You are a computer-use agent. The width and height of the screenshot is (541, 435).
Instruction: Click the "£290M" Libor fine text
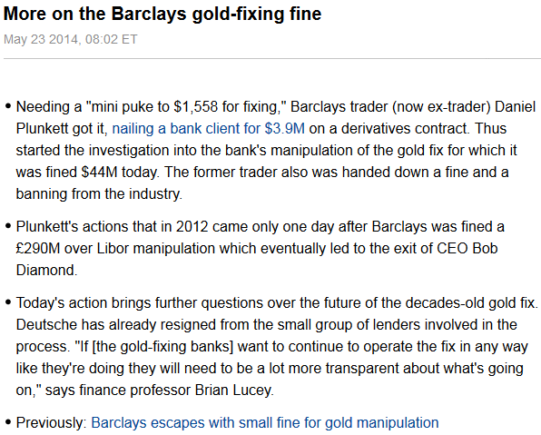(x=38, y=248)
